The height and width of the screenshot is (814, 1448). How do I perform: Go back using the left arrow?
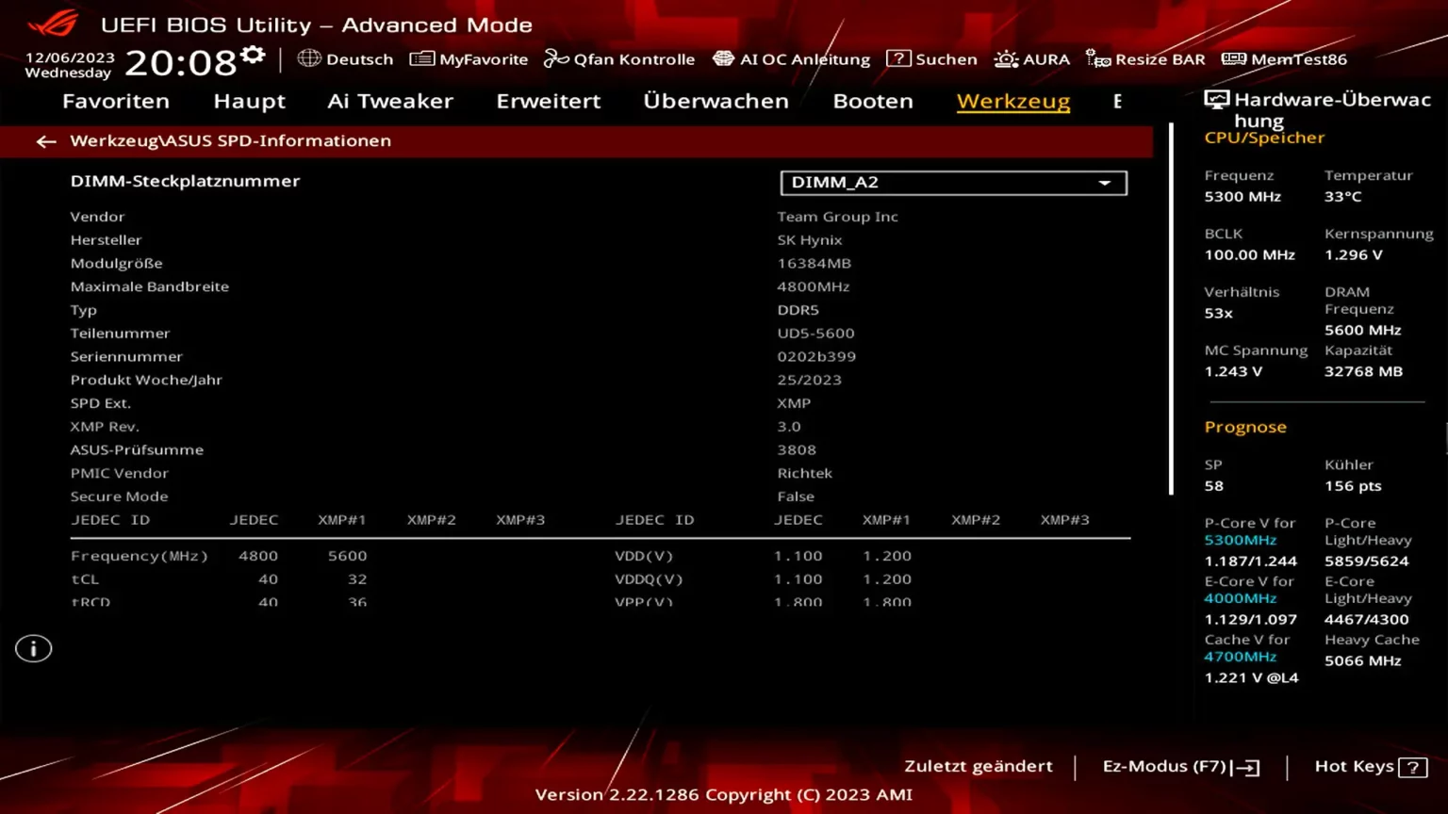(x=45, y=141)
